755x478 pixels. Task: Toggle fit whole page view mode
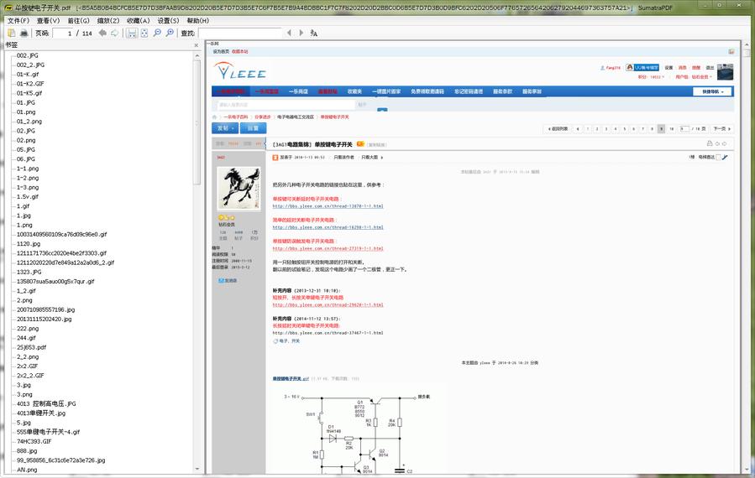pos(144,33)
